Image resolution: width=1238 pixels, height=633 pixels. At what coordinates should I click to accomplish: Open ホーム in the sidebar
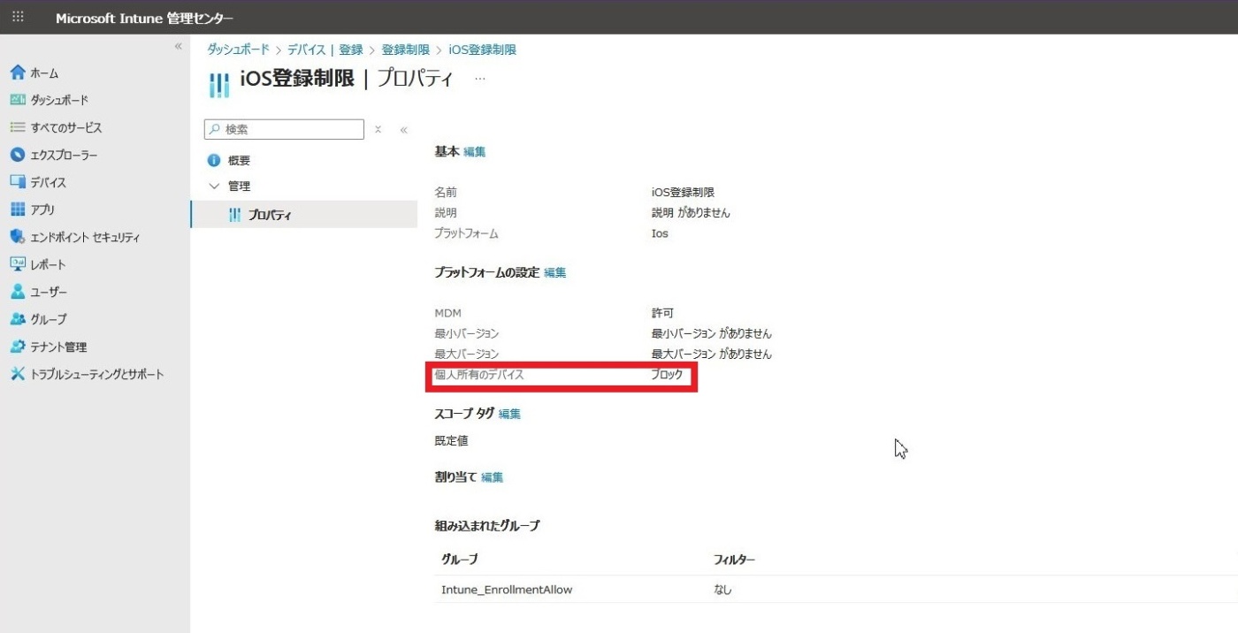[44, 72]
